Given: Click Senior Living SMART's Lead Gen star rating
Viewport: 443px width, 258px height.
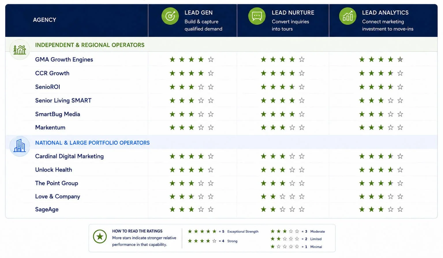Looking at the screenshot, I should 191,100.
